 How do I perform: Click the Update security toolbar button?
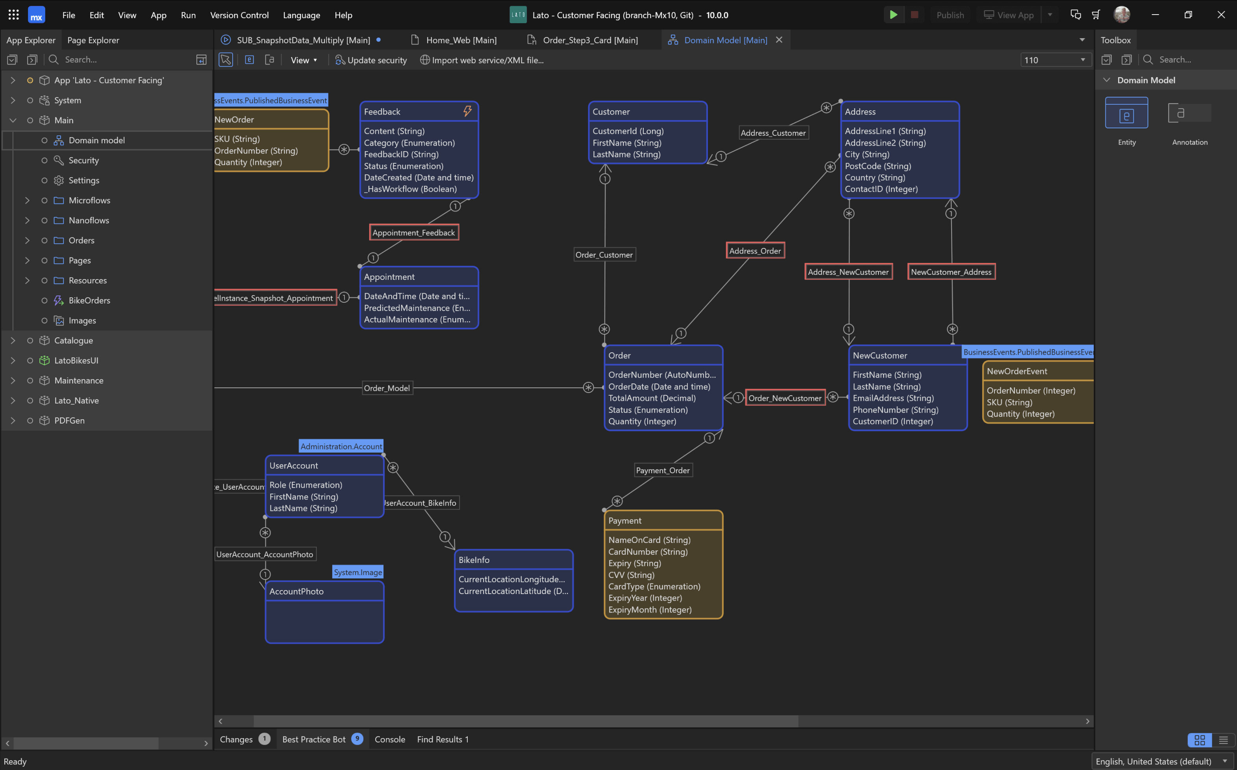(371, 60)
